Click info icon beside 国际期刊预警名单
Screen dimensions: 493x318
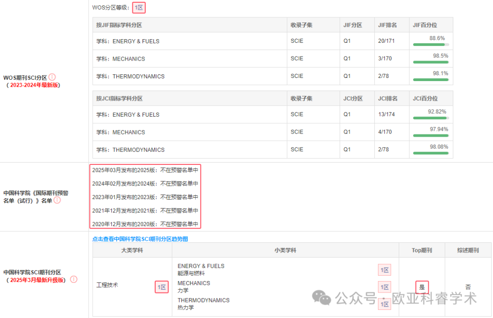[x=57, y=200]
